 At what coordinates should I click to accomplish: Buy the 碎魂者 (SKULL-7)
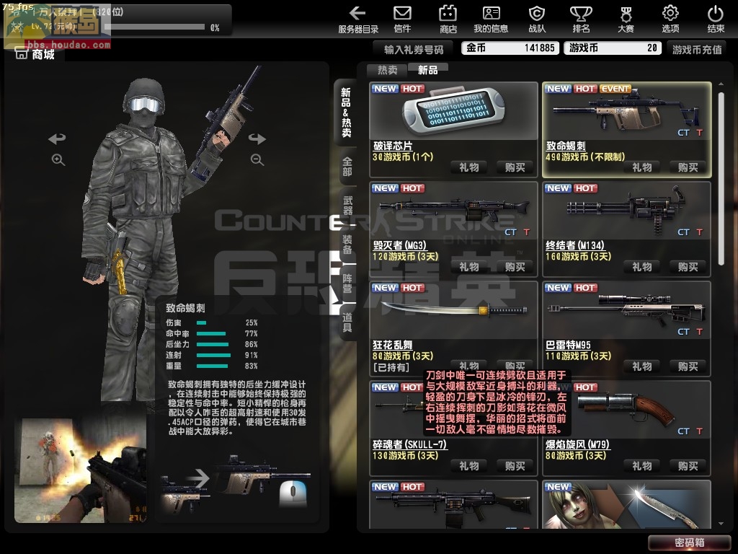(515, 466)
